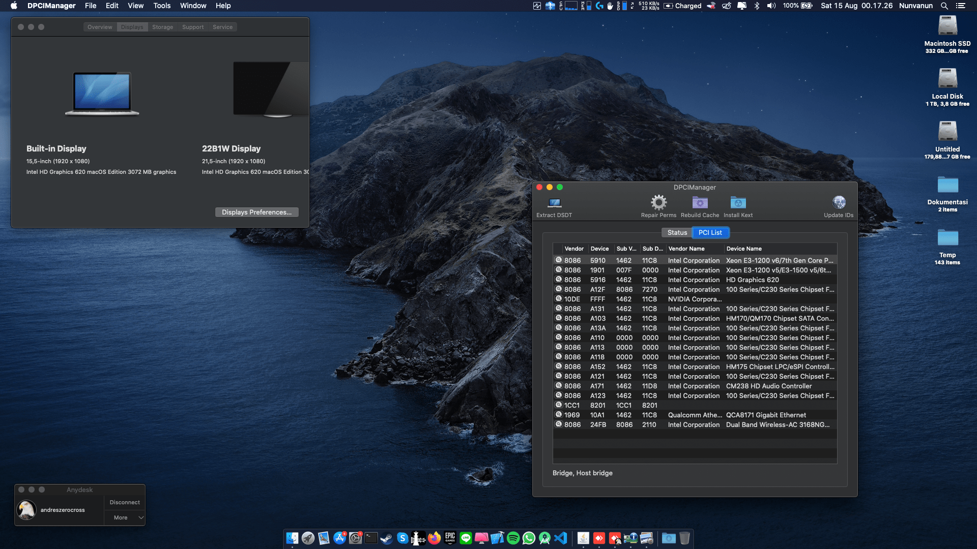The image size is (977, 549).
Task: Sort PCI list by Vendor Name column
Action: tap(686, 249)
